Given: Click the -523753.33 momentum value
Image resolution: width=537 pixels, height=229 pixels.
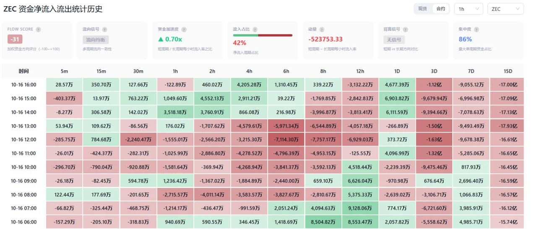Looking at the screenshot, I should (x=326, y=39).
